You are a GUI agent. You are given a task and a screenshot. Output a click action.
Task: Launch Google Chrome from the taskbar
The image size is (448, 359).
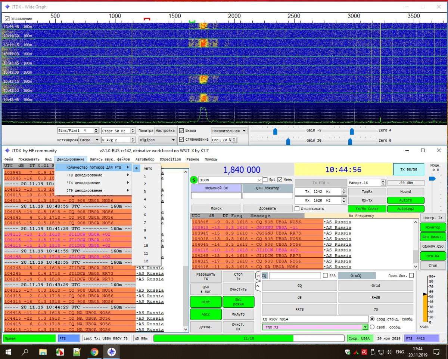pyautogui.click(x=94, y=352)
